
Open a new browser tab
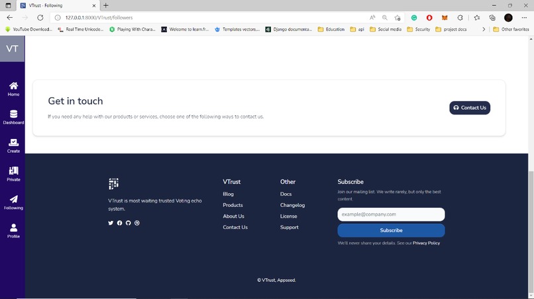106,5
